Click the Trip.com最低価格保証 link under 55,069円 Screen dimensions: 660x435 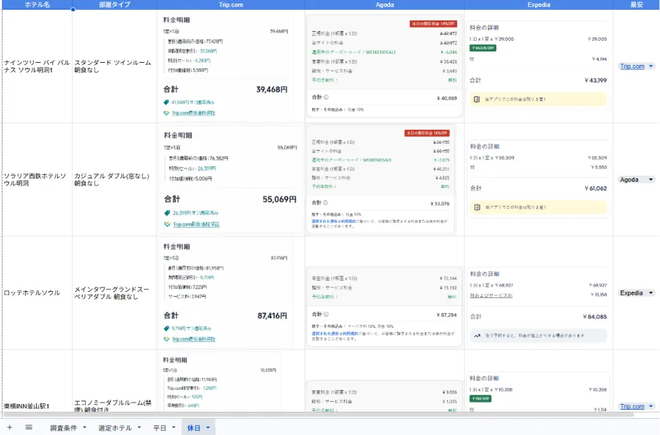point(196,224)
